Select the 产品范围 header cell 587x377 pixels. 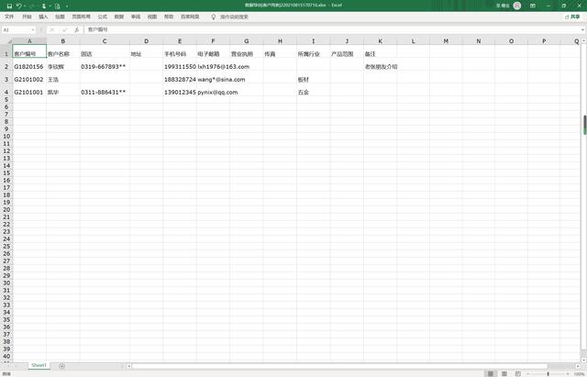click(x=347, y=51)
